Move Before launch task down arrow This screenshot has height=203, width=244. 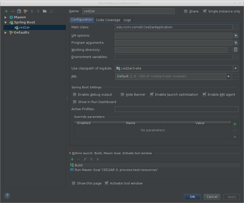[x=98, y=159]
